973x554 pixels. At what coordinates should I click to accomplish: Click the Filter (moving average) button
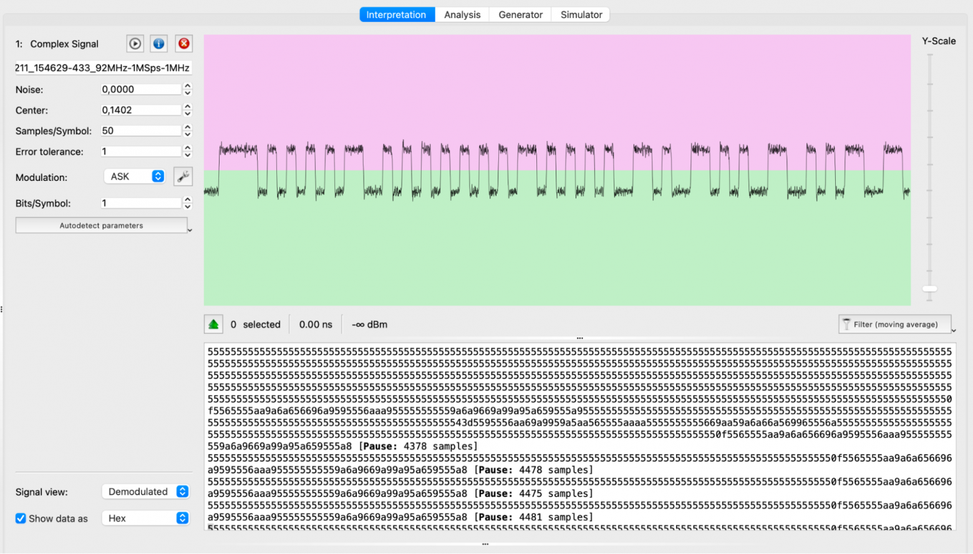click(x=895, y=324)
